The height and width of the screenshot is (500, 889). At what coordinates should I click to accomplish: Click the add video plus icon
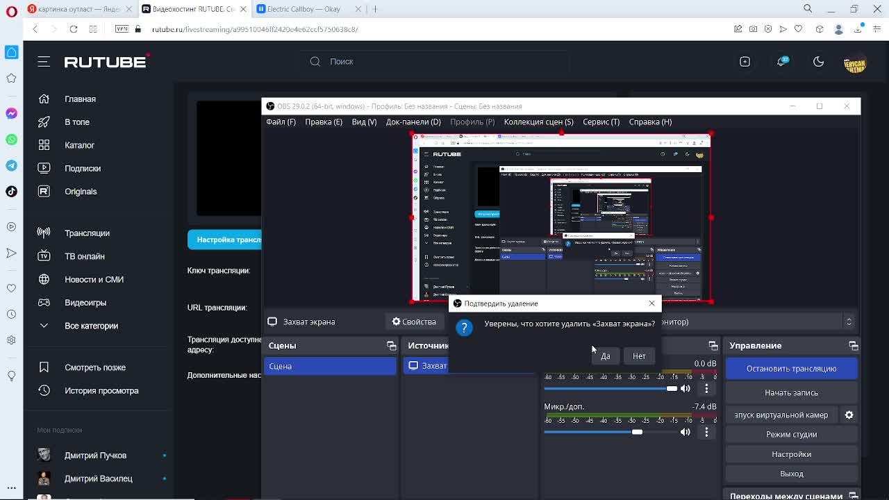pos(745,61)
